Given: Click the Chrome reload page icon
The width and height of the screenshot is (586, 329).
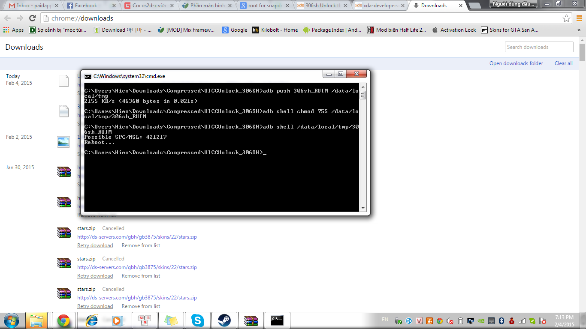Looking at the screenshot, I should pyautogui.click(x=32, y=18).
